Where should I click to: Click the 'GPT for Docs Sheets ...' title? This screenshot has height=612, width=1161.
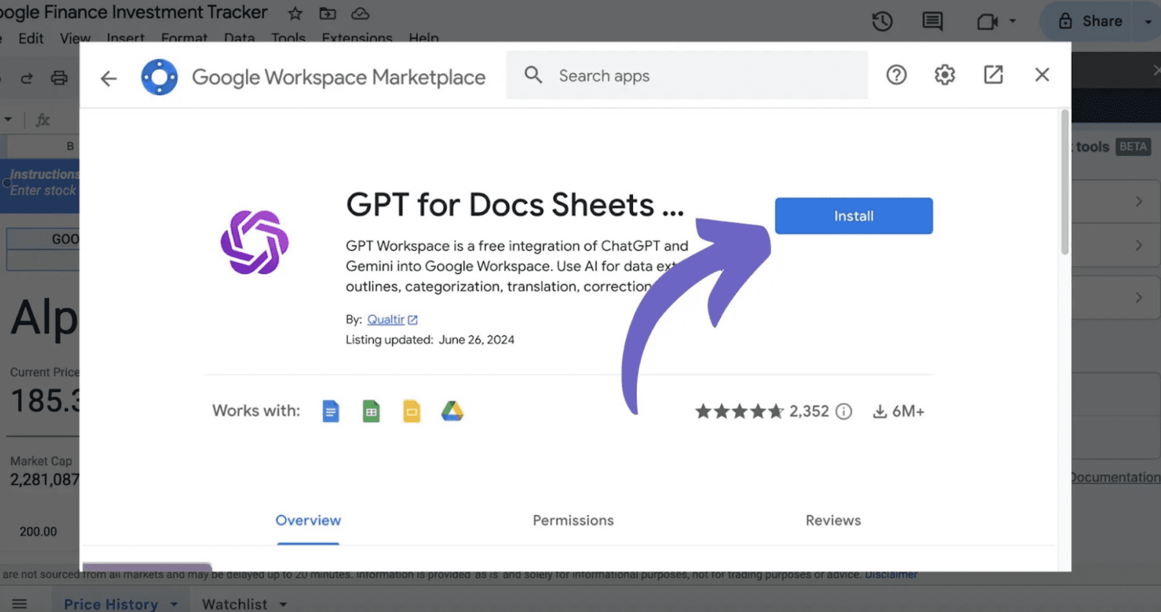515,205
